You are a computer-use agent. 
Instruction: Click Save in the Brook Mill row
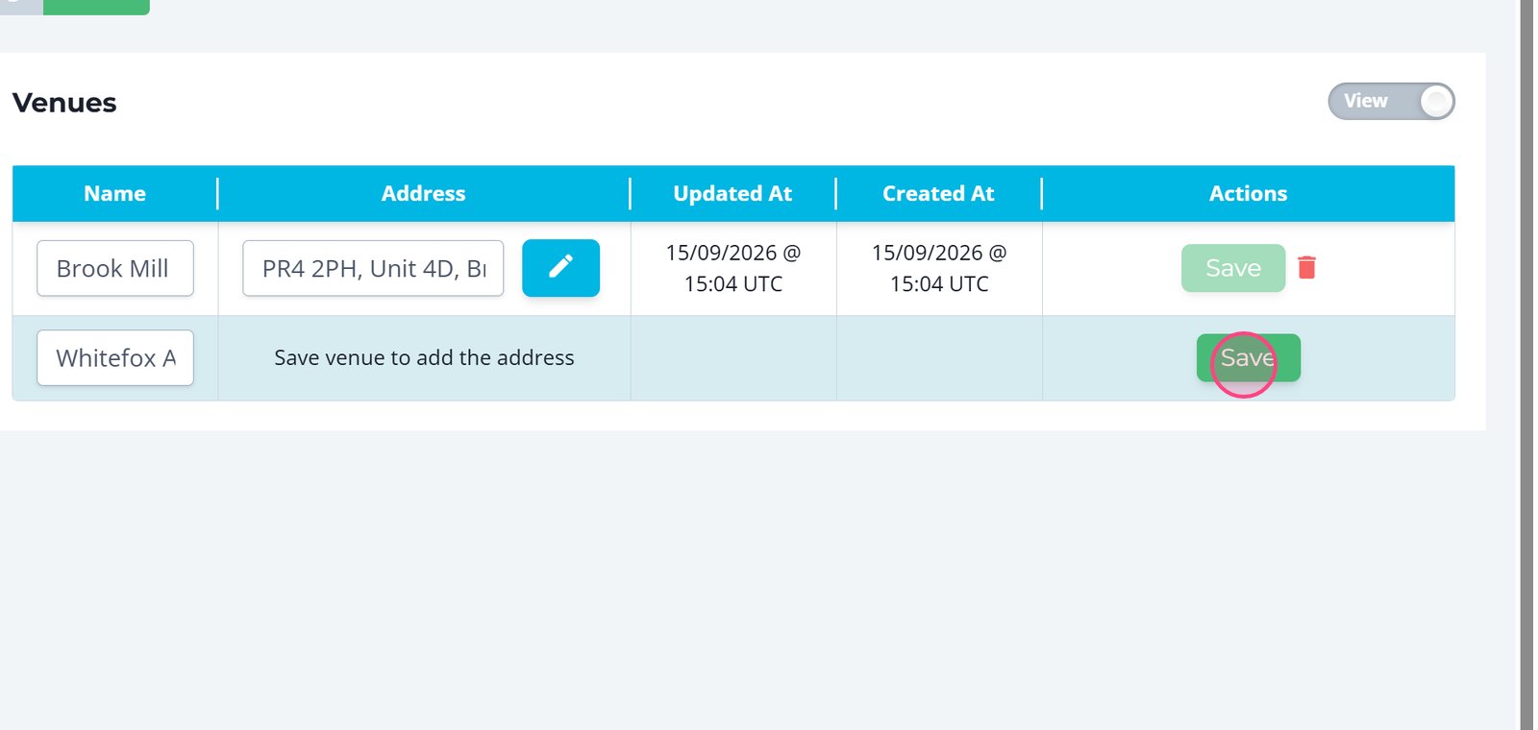1232,268
